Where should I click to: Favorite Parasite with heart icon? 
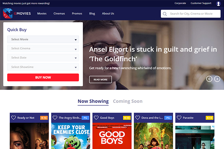(179, 118)
